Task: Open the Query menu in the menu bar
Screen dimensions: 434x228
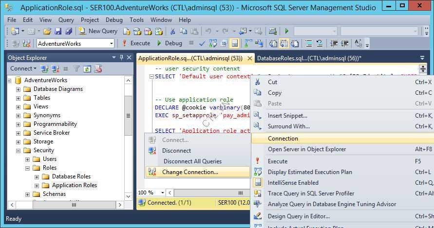Action: tap(66, 20)
